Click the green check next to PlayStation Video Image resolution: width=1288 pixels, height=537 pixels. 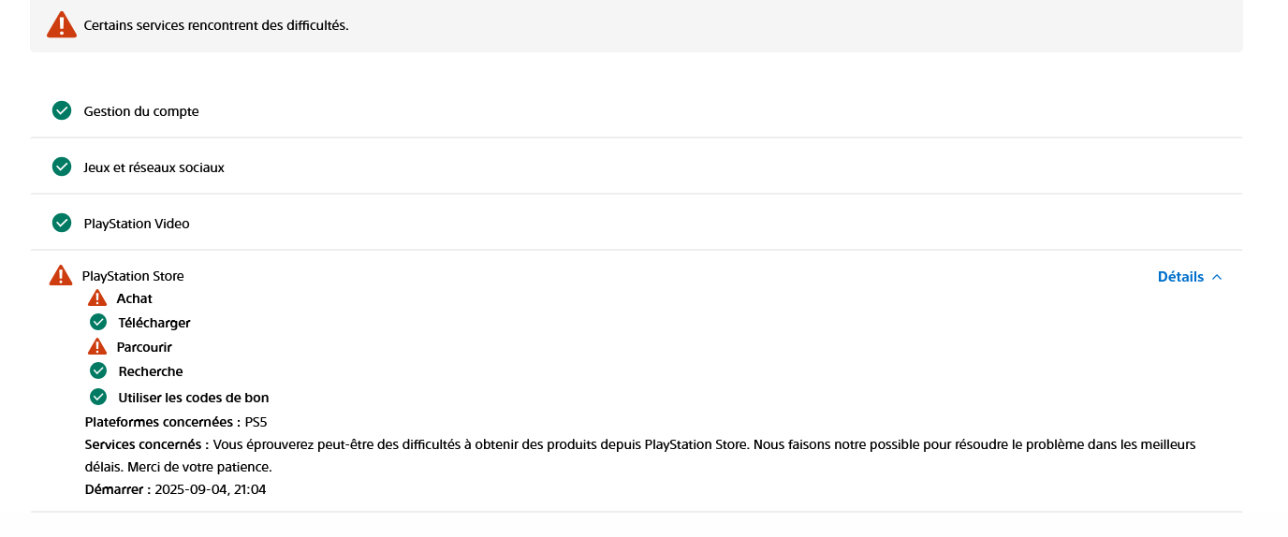tap(62, 223)
